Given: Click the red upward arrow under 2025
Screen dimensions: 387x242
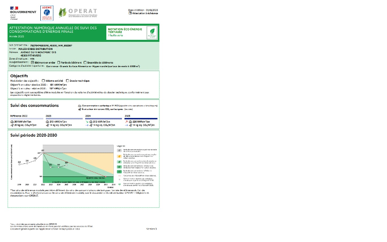Looking at the screenshot, I should click(x=126, y=122).
